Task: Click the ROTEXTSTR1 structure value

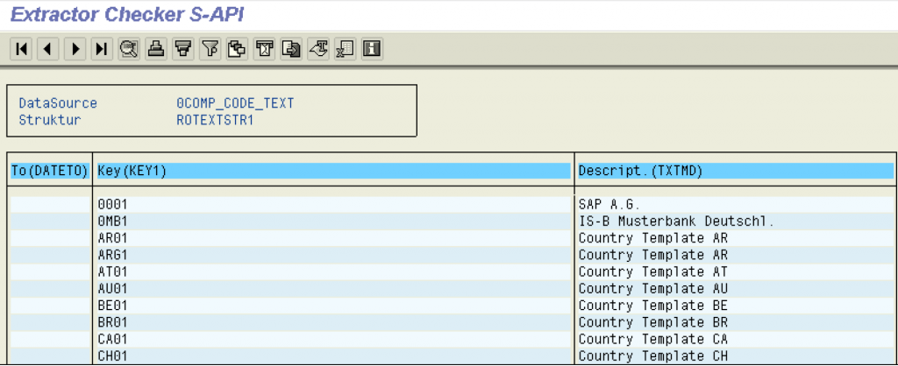Action: 216,120
